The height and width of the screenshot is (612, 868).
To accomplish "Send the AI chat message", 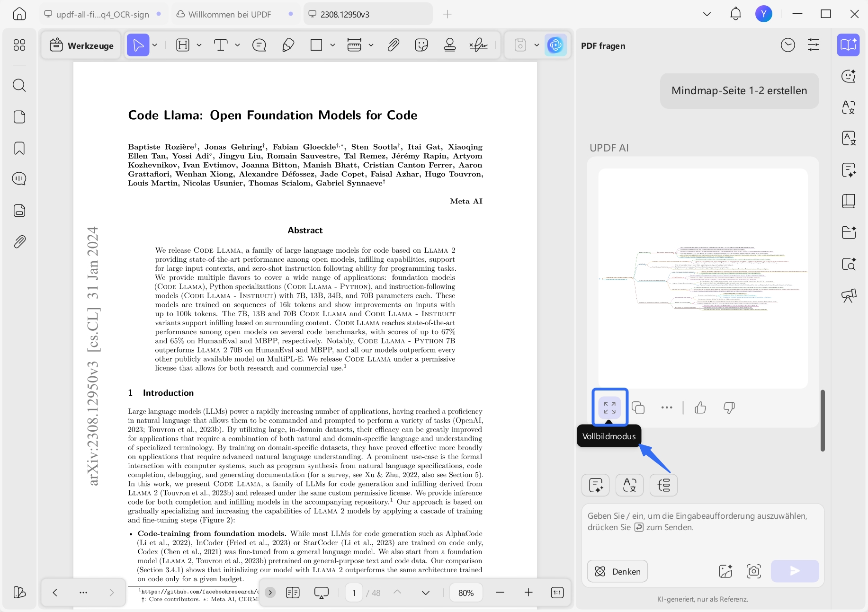I will point(795,571).
